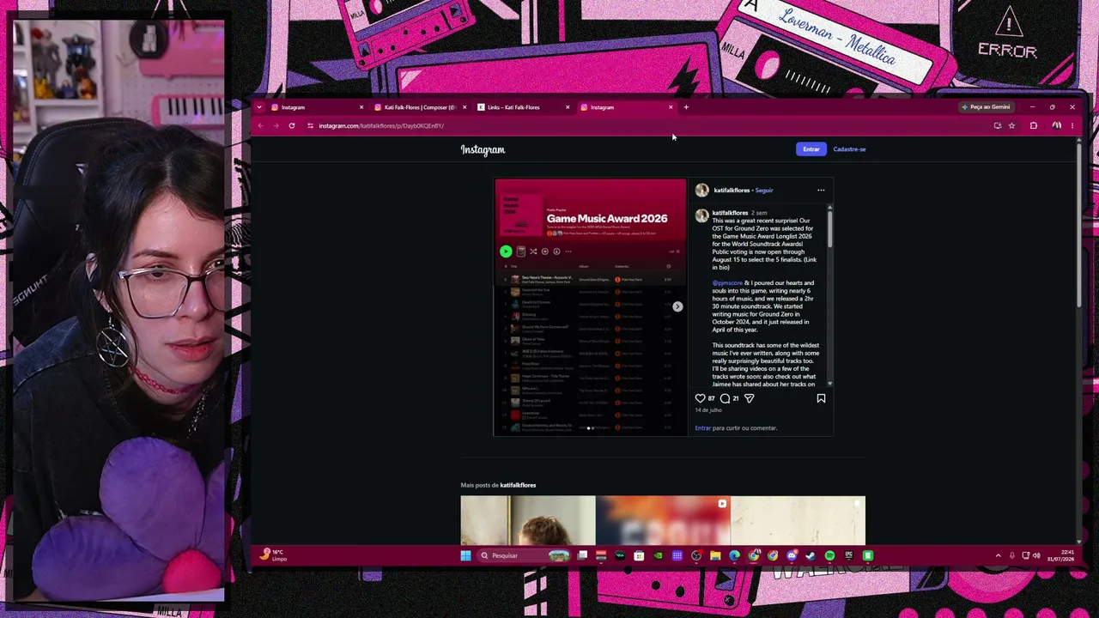Open katifalkflores profile picture in post header
Screen dimensions: 1099x618
(x=702, y=191)
